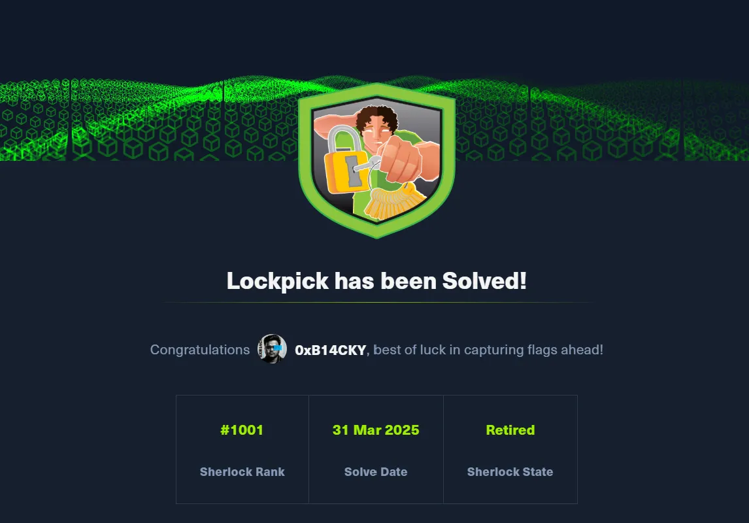Click the silver key inserted in the padlock
The image size is (749, 523).
point(367,165)
